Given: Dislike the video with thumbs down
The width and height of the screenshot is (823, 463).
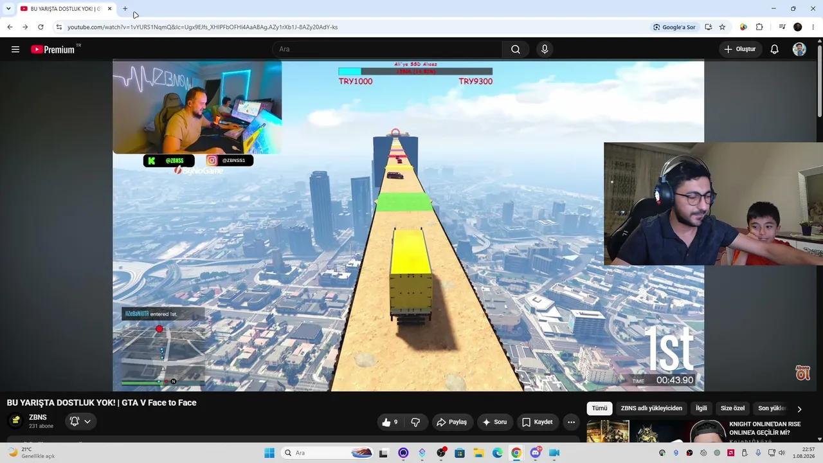Looking at the screenshot, I should click(x=415, y=422).
